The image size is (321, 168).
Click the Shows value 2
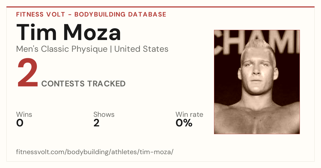pyautogui.click(x=96, y=123)
